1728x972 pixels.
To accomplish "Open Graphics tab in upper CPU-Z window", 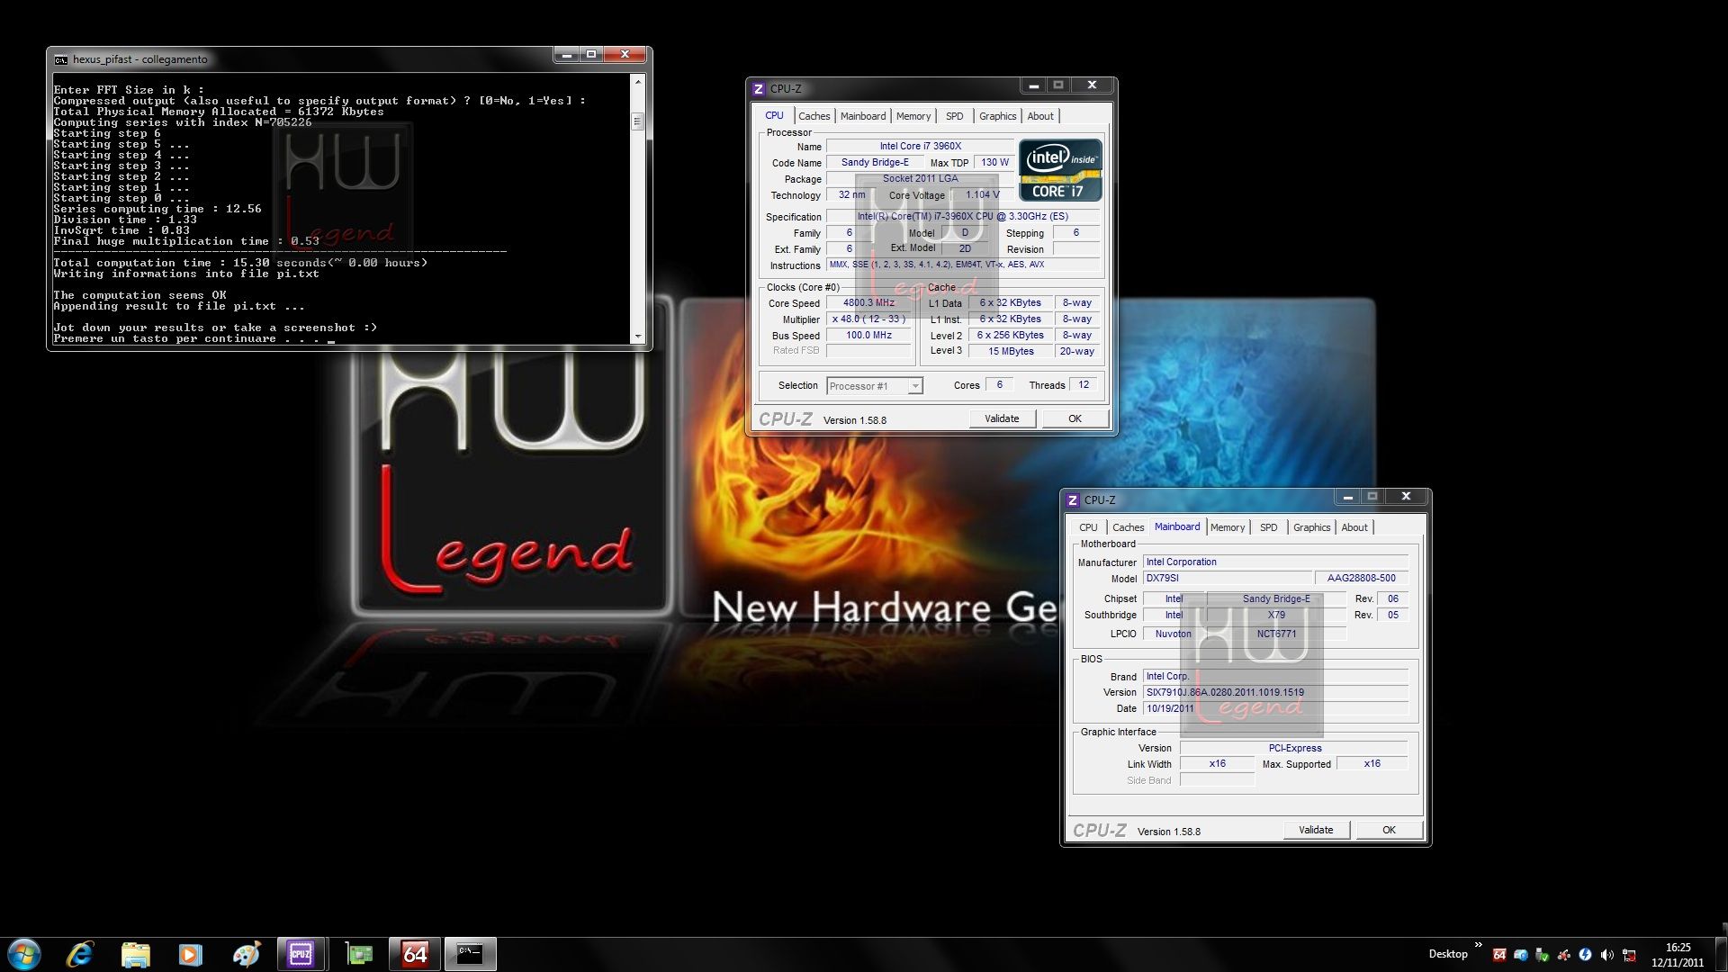I will (x=997, y=116).
